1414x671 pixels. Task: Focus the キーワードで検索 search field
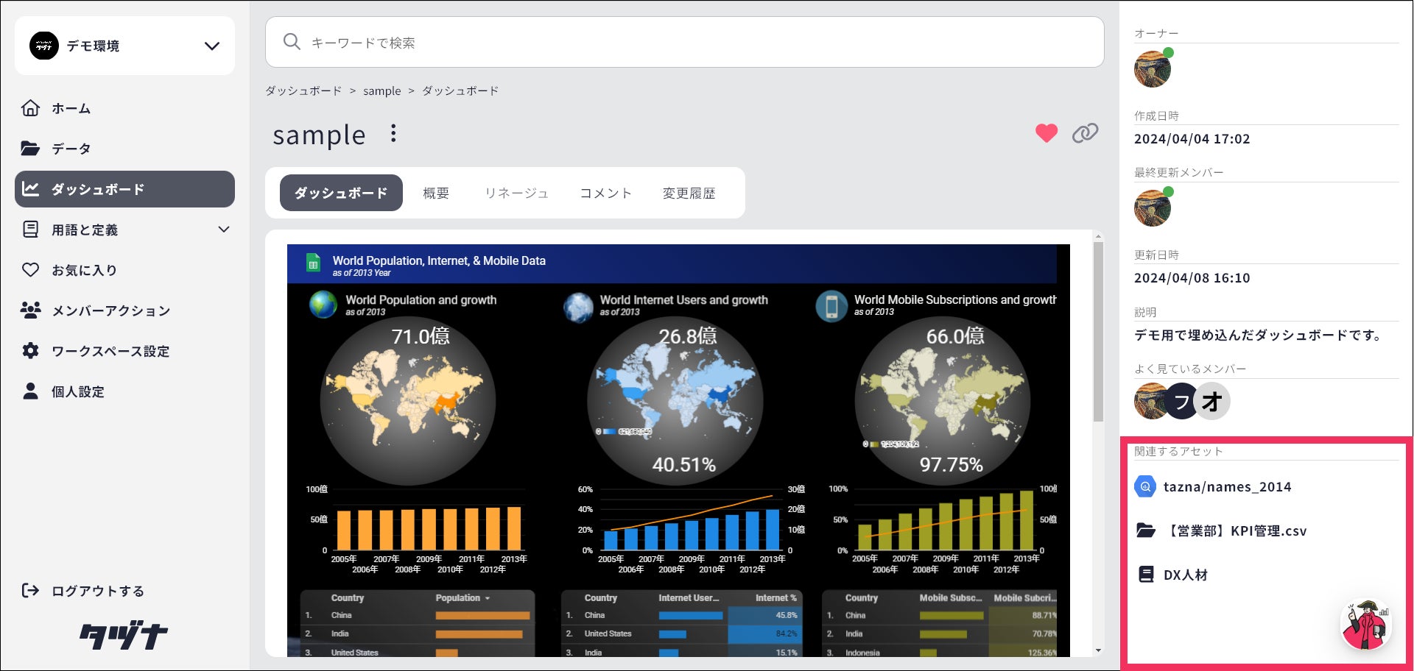684,42
